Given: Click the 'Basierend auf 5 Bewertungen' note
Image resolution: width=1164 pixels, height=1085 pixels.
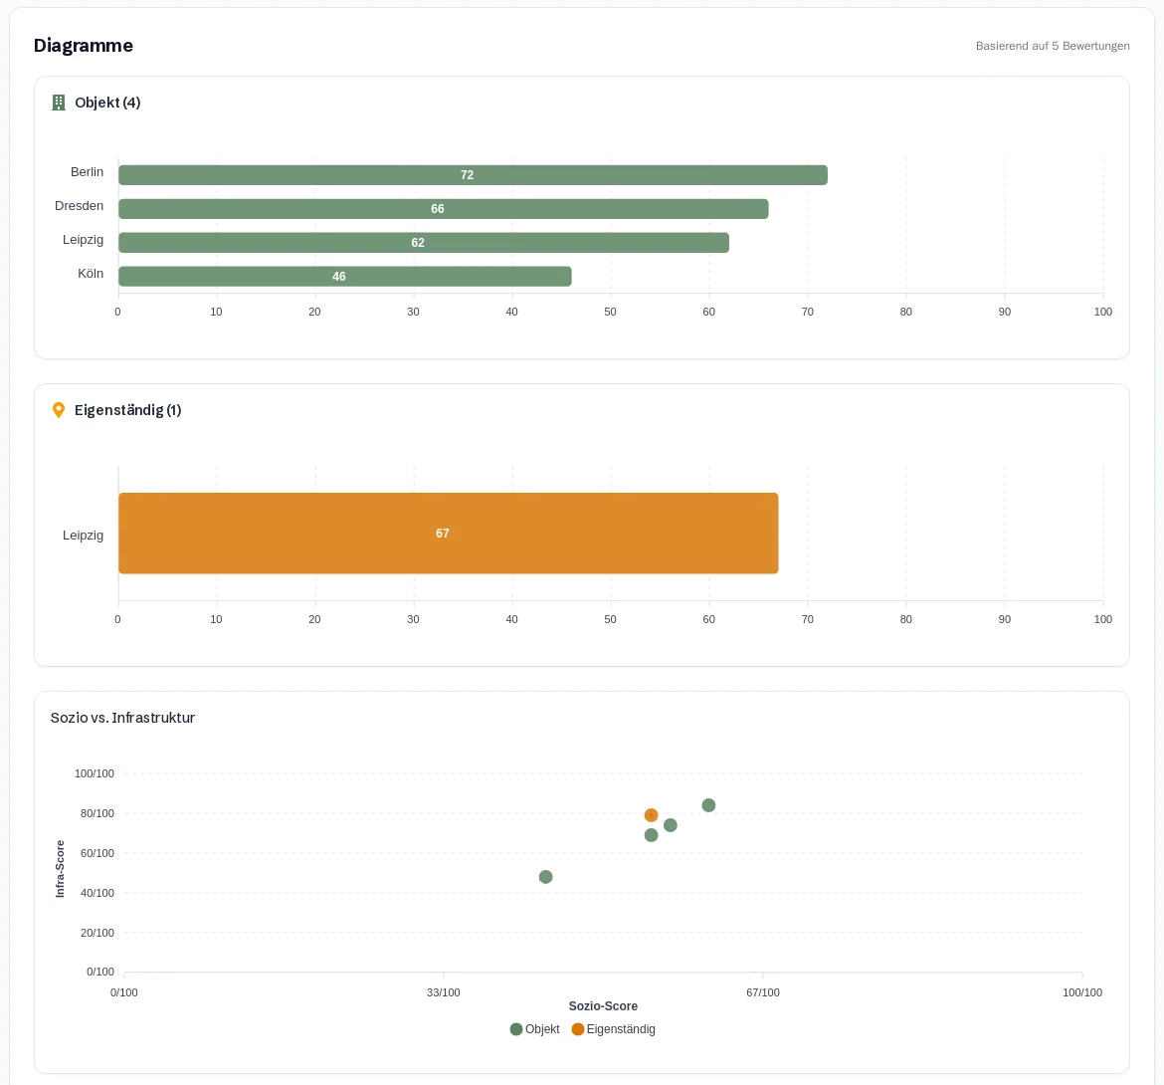Looking at the screenshot, I should (x=1053, y=46).
